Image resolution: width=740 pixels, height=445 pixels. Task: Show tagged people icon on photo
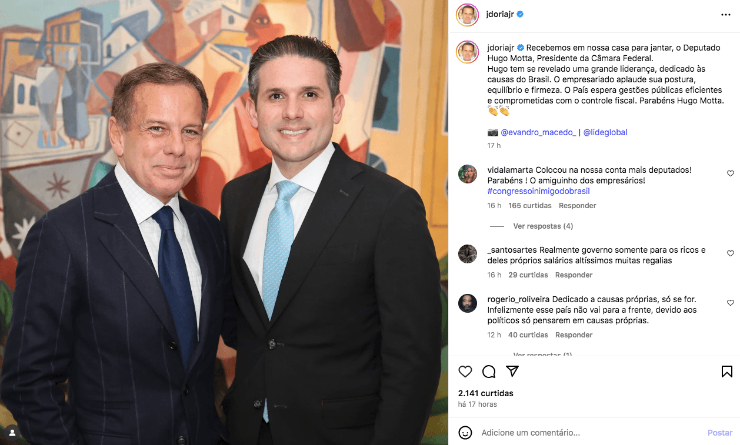click(x=12, y=433)
